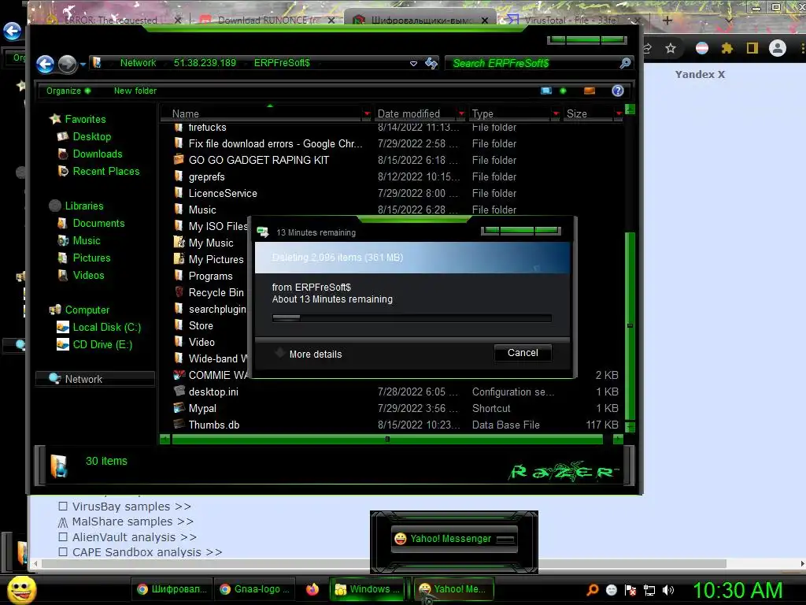The width and height of the screenshot is (806, 605).
Task: Open Explorer help question mark
Action: (x=618, y=91)
